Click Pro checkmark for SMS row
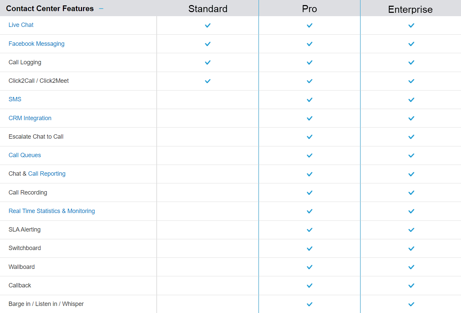This screenshot has width=461, height=313. 310,100
